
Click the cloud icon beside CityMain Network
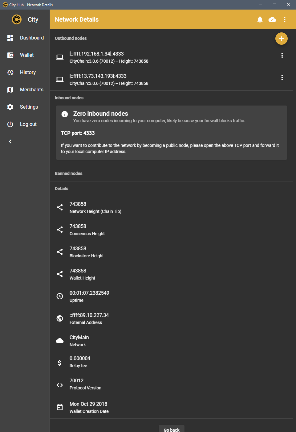60,341
